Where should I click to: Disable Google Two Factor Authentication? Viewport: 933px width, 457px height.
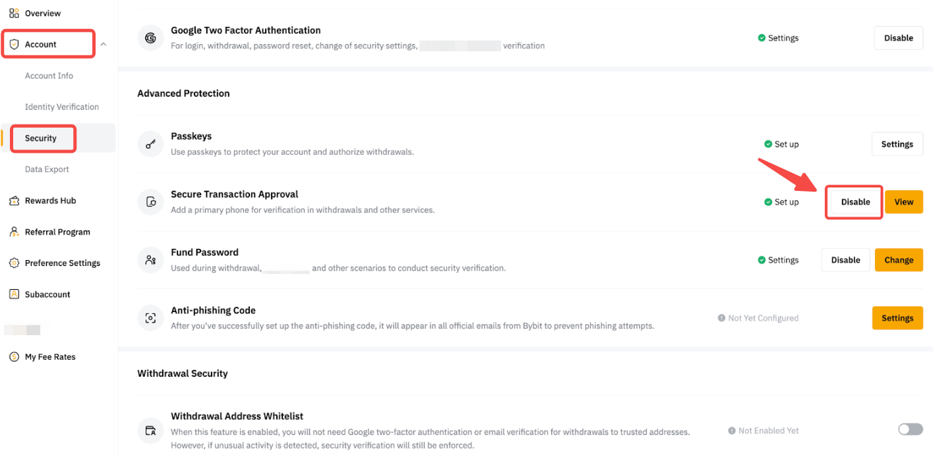pyautogui.click(x=898, y=38)
